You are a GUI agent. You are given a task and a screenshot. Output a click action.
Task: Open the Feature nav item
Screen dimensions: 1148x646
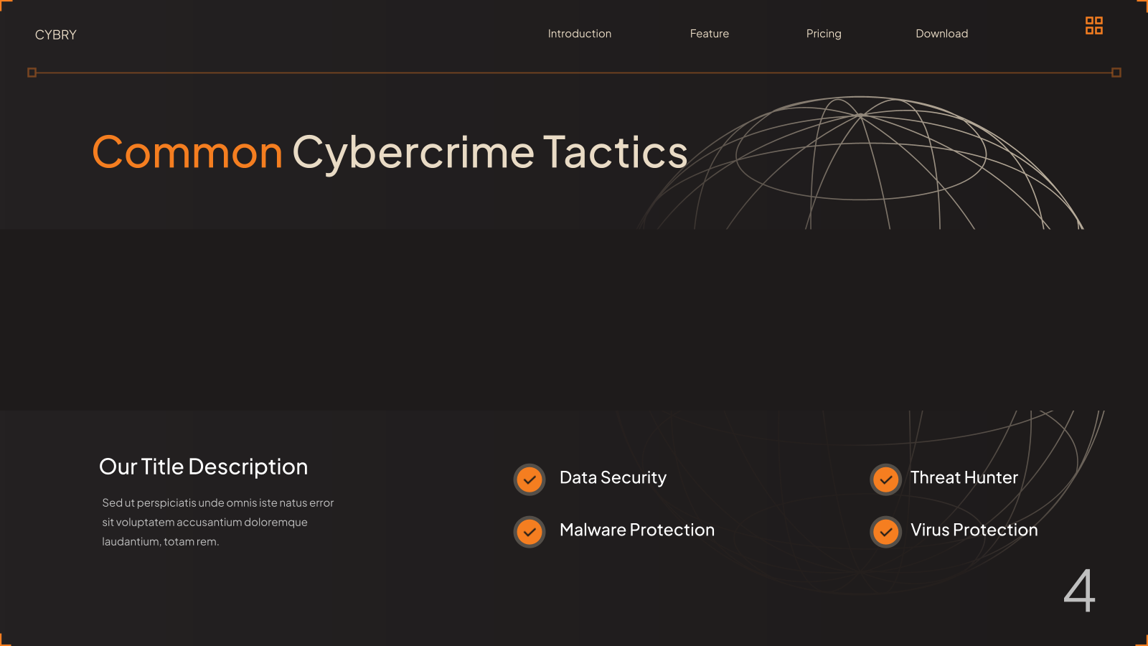click(710, 34)
